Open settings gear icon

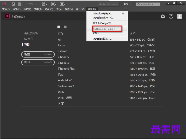pyautogui.click(x=163, y=16)
